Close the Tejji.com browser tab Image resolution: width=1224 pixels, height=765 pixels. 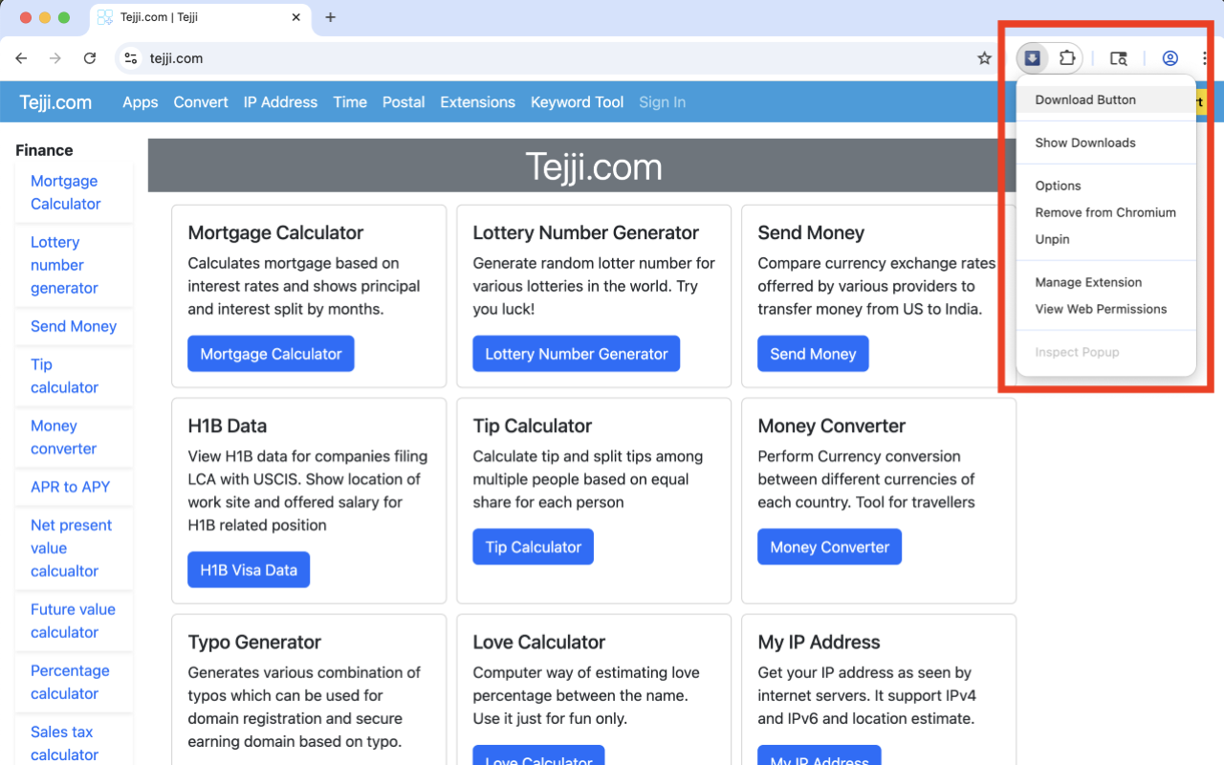pos(296,17)
